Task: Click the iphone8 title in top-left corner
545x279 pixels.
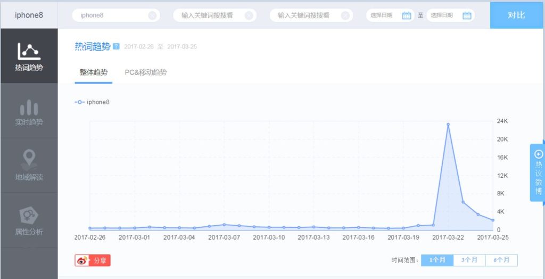Action: (29, 15)
